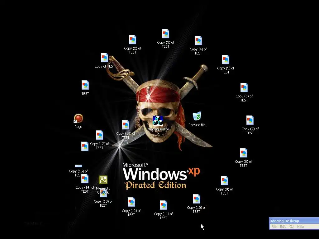Select the DancingDesktop program icon
This screenshot has width=319, height=239.
(x=158, y=121)
